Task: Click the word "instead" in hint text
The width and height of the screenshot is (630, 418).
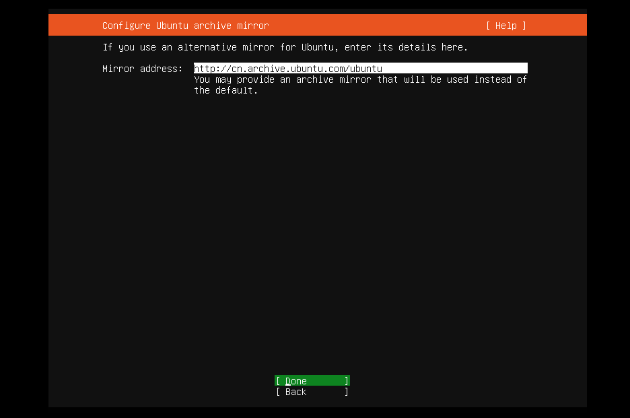Action: 493,79
